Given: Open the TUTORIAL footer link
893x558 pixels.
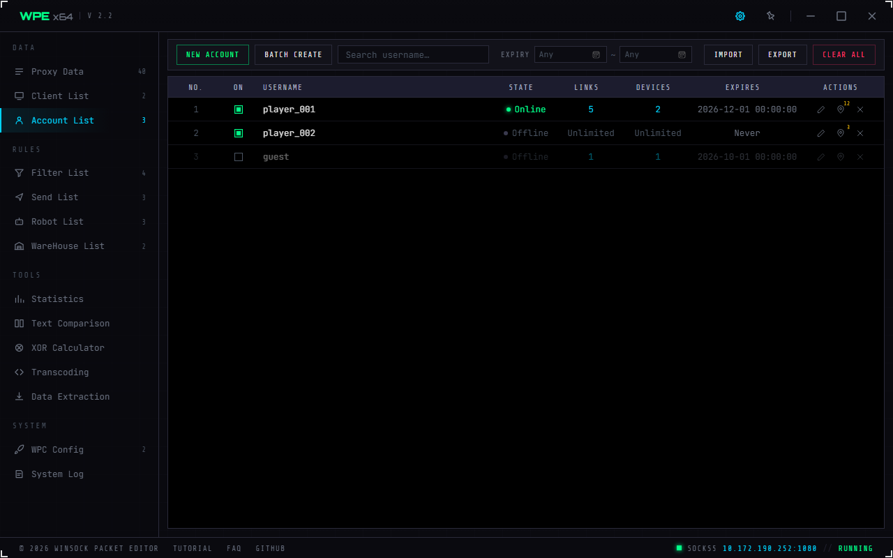Looking at the screenshot, I should [x=193, y=548].
